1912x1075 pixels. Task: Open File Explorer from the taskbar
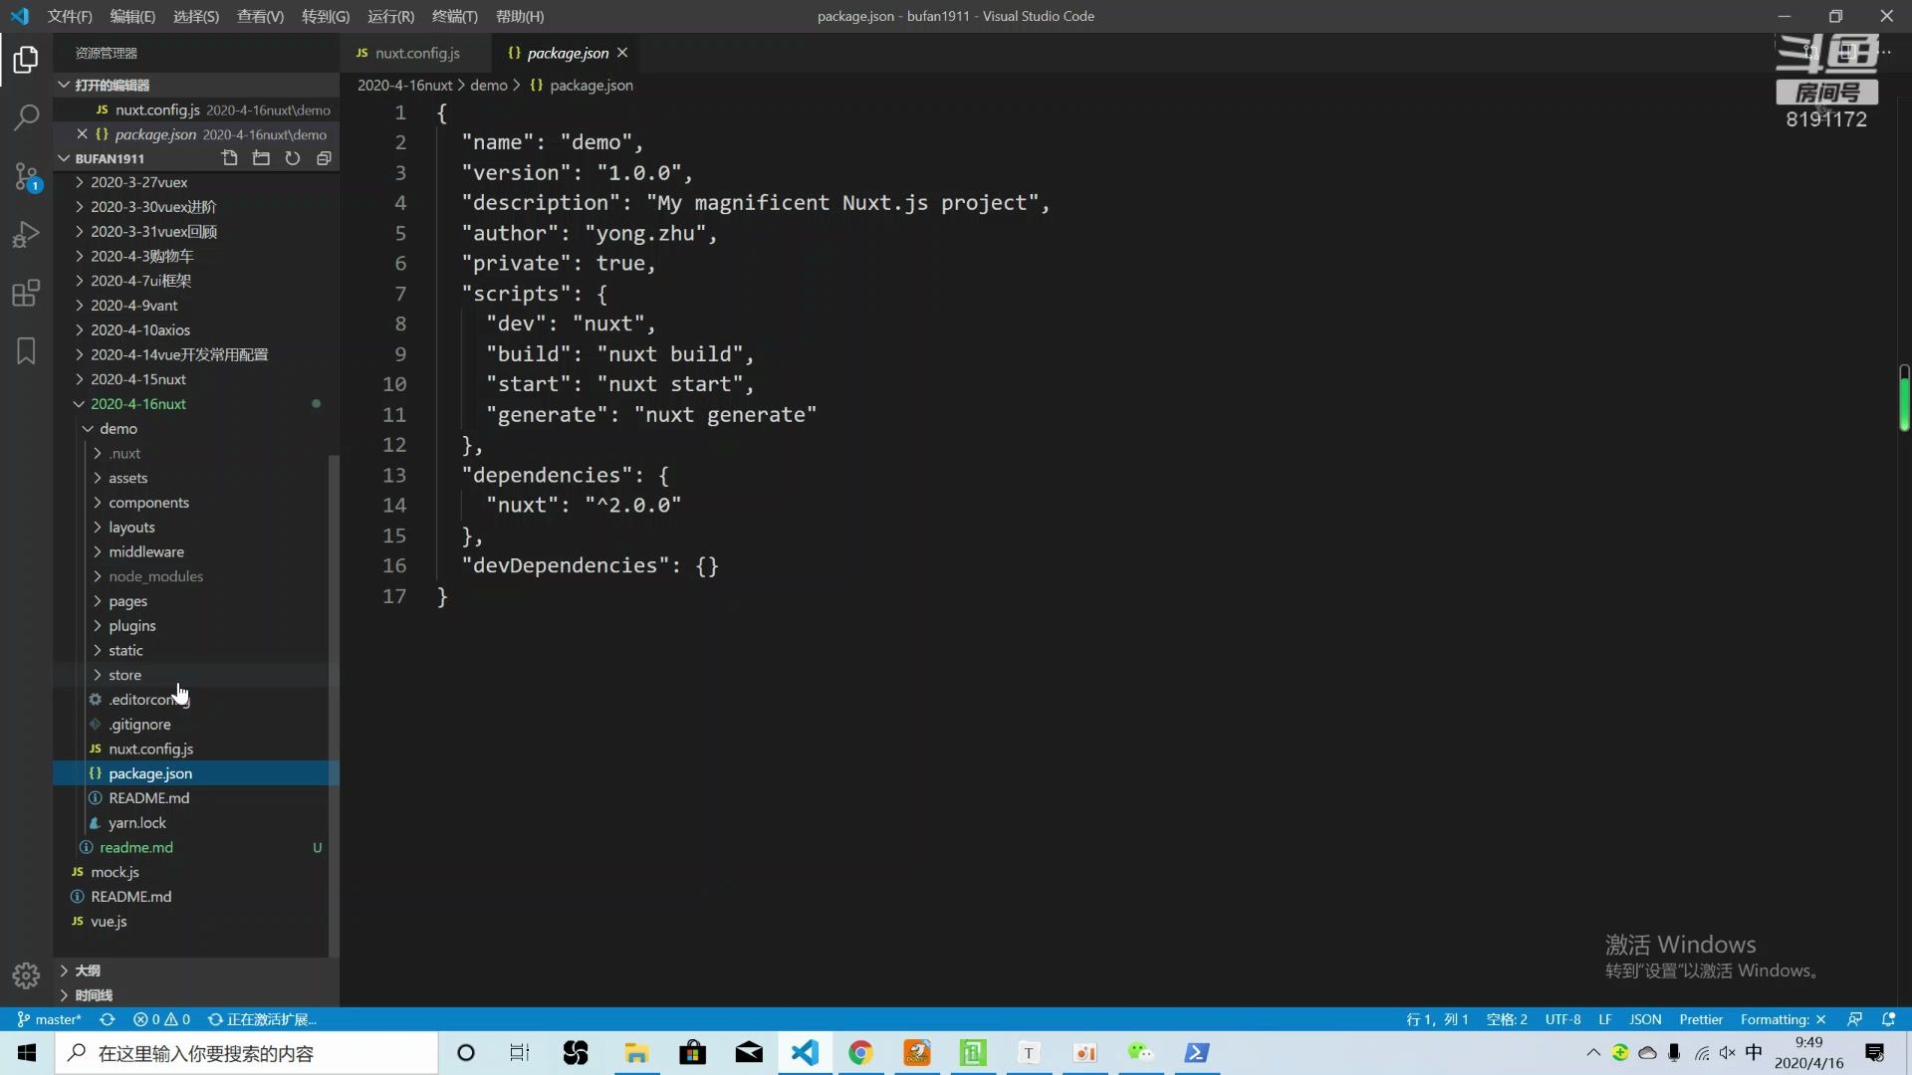click(x=636, y=1053)
